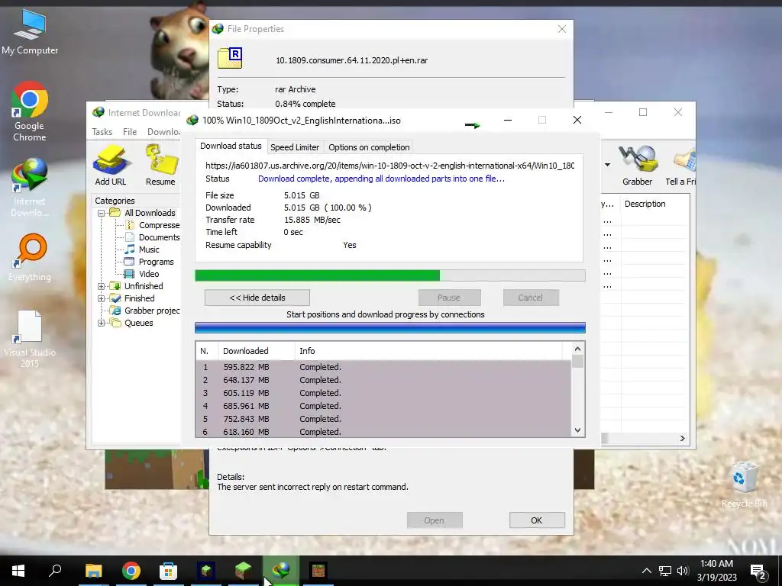Switch to the Download status tab
782x586 pixels.
click(231, 146)
